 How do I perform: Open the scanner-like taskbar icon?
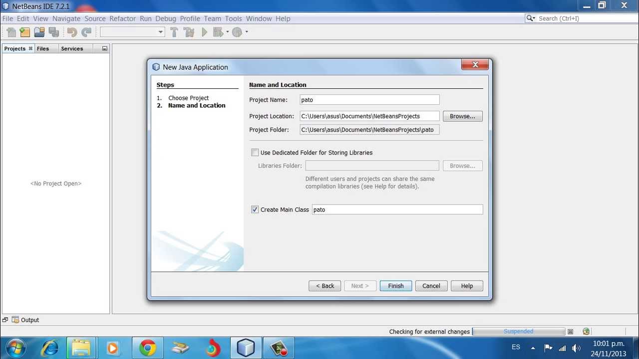180,348
